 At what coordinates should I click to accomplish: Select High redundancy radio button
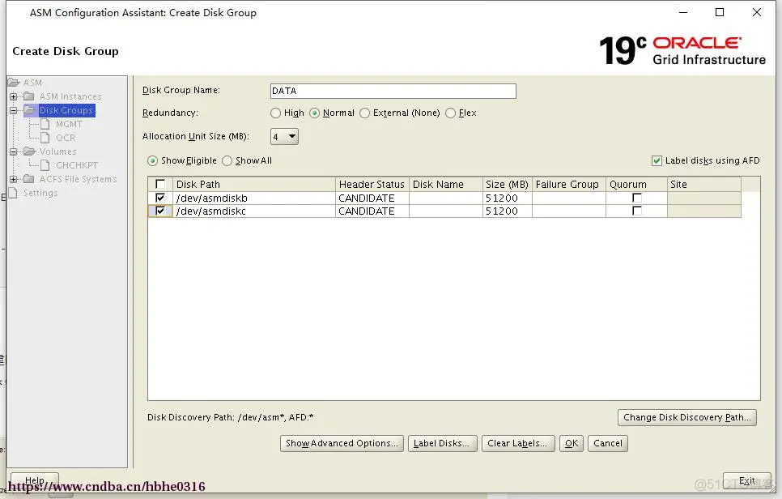[275, 113]
